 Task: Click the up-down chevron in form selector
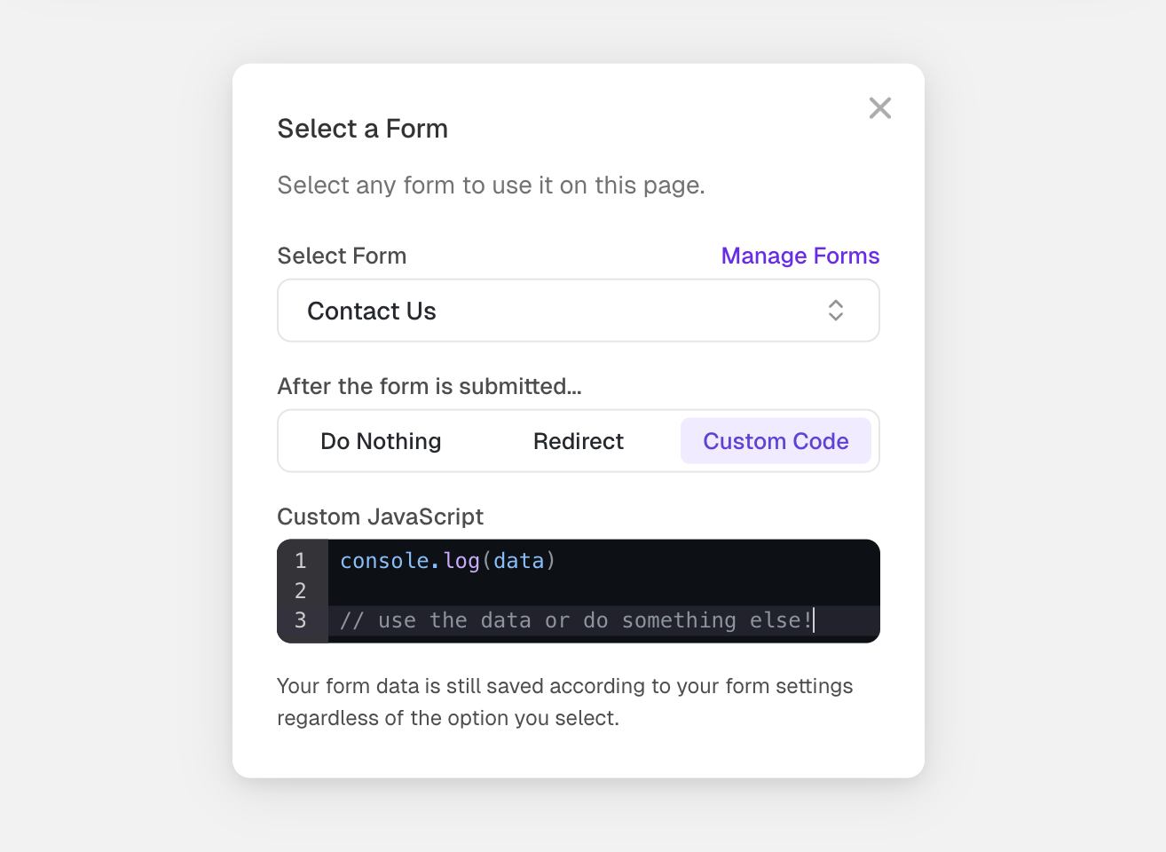tap(835, 311)
